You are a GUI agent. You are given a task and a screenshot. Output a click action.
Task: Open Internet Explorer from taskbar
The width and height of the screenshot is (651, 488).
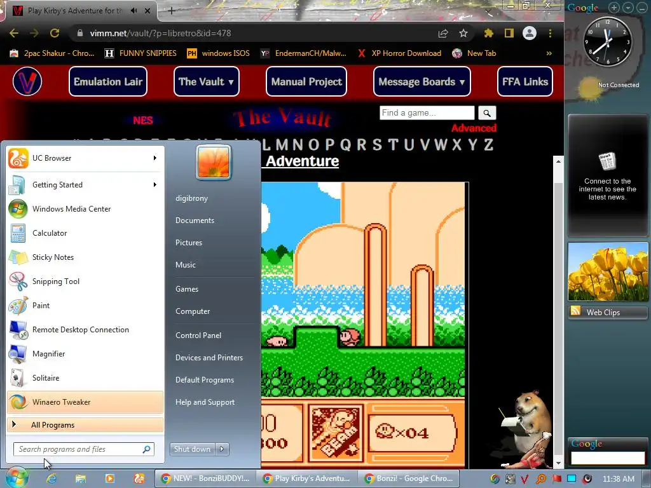pos(51,478)
